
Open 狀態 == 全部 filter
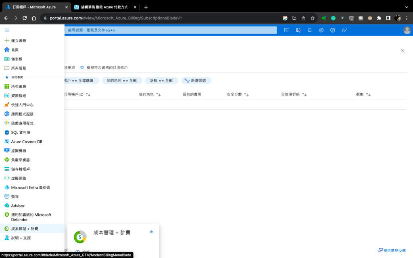click(161, 81)
